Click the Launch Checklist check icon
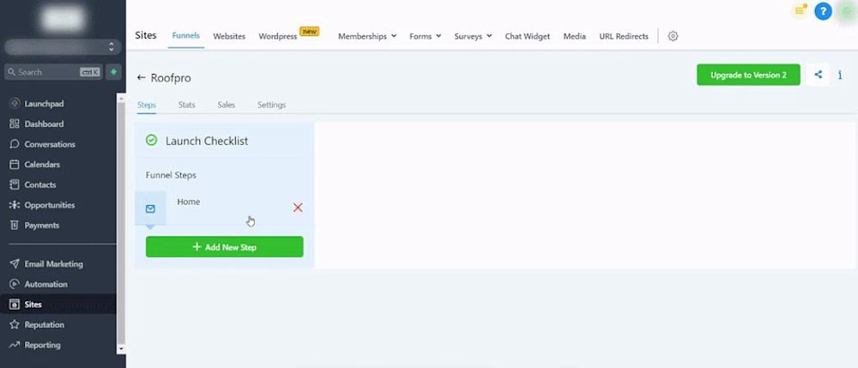The width and height of the screenshot is (858, 368). click(x=152, y=141)
